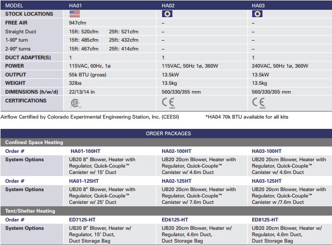Screen dimensions: 332x245
Task: Click the ORDER PACKAGES header bar
Action: click(166, 133)
